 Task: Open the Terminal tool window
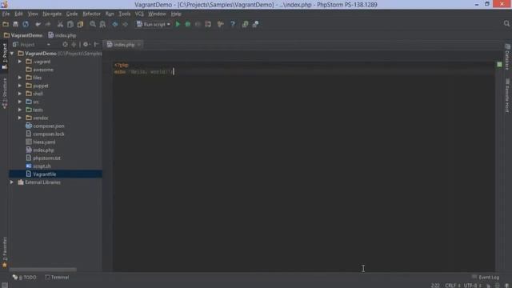(x=57, y=278)
